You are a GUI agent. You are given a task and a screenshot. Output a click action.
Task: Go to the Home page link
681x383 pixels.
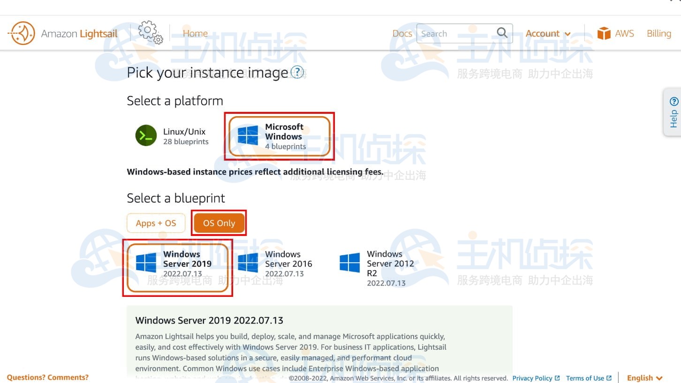[195, 33]
